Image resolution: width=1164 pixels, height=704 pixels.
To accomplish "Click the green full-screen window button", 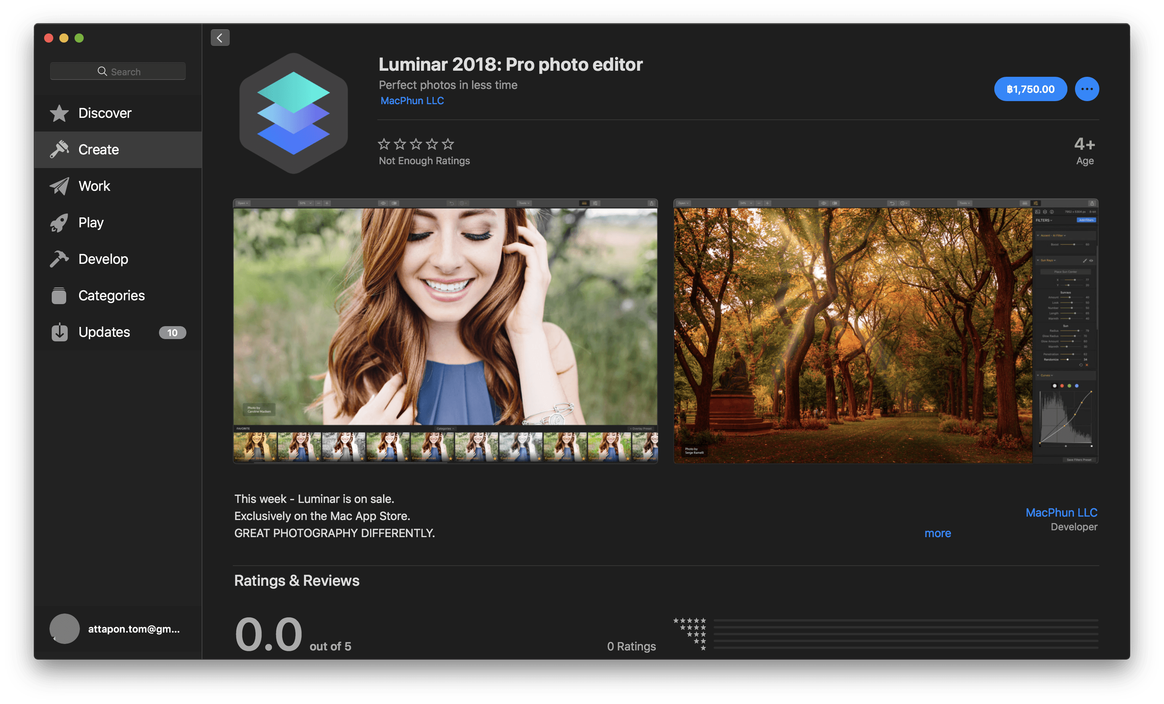I will tap(80, 38).
